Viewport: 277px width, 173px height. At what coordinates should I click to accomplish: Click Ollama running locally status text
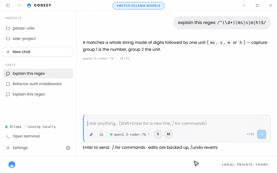point(33,127)
